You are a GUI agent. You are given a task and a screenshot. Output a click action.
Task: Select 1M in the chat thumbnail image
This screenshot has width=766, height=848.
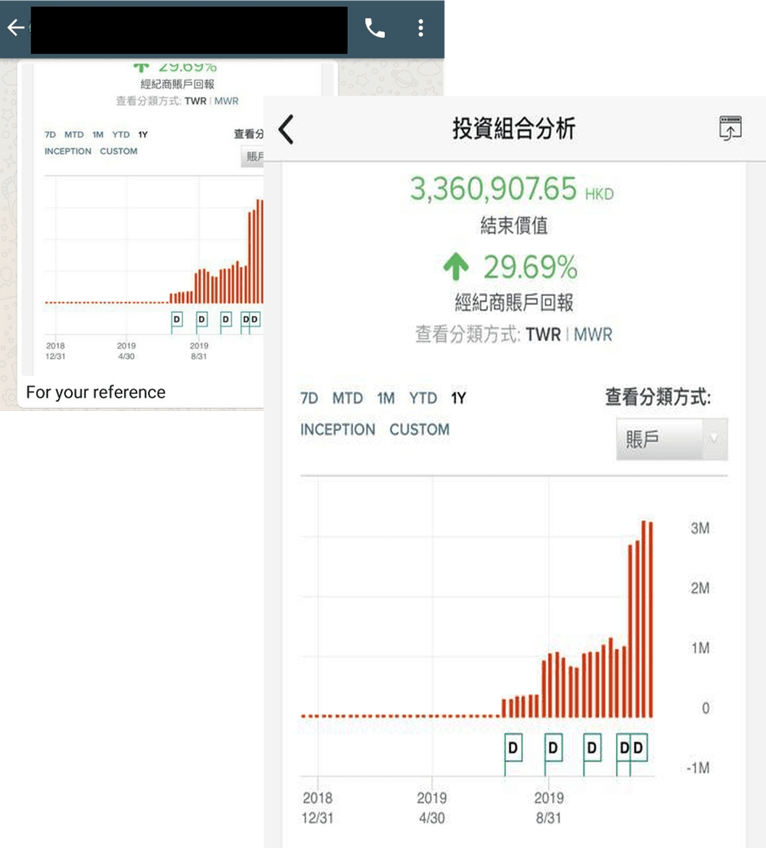pyautogui.click(x=98, y=135)
